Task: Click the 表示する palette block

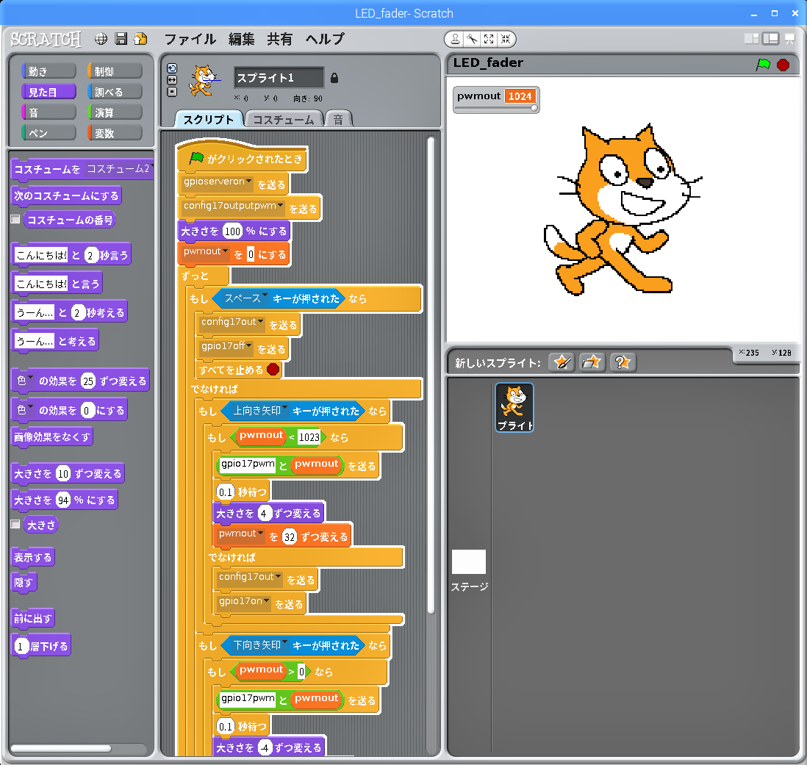Action: (x=32, y=558)
